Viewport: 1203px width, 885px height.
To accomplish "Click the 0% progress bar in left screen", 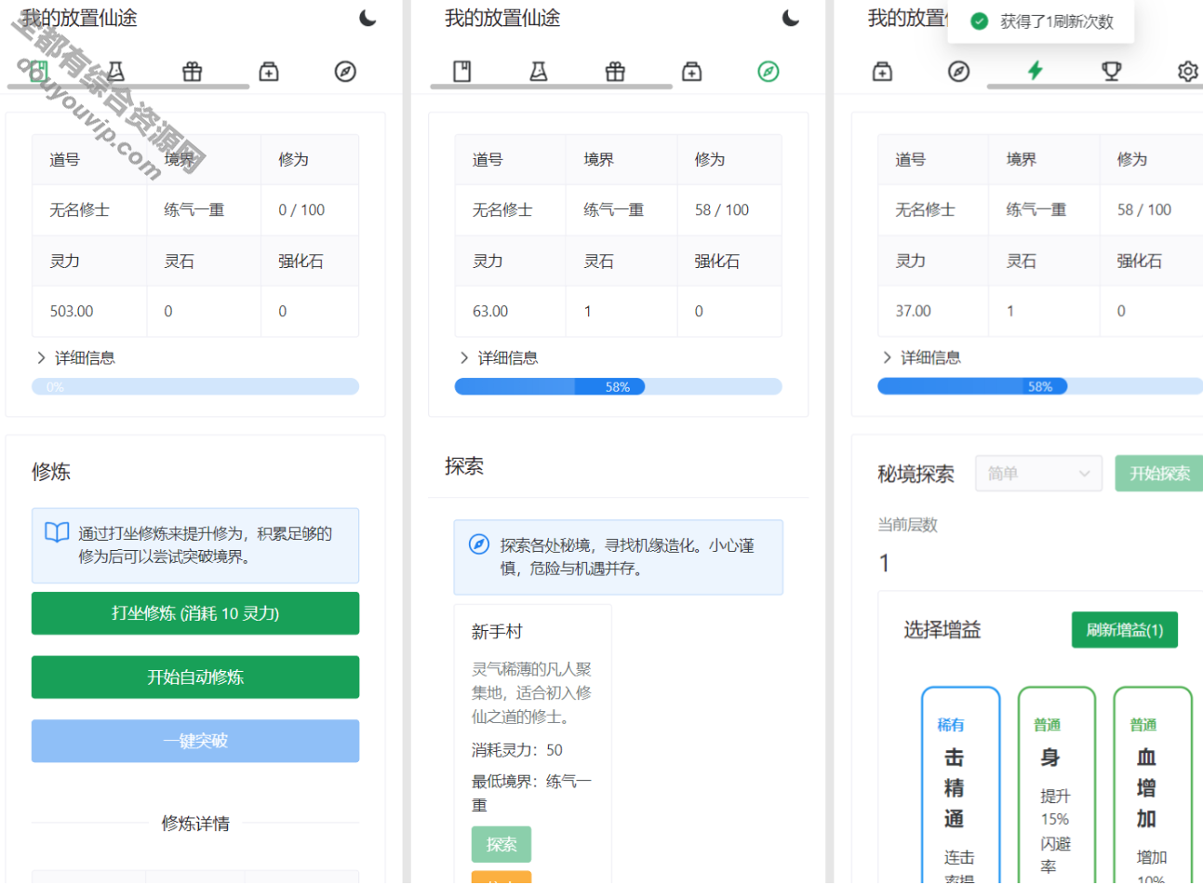I will pyautogui.click(x=195, y=387).
